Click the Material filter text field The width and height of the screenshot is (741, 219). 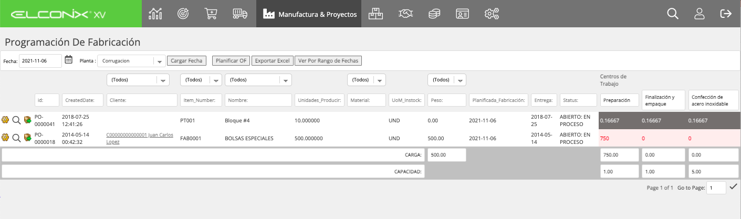[x=367, y=100]
